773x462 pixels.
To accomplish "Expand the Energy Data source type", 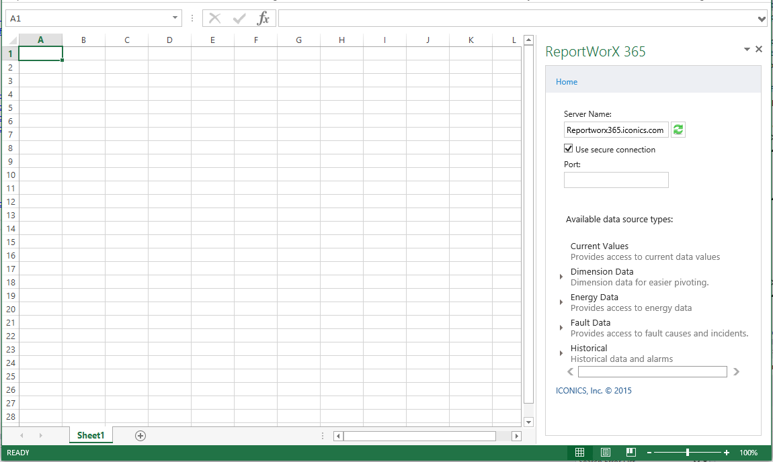I will coord(561,302).
